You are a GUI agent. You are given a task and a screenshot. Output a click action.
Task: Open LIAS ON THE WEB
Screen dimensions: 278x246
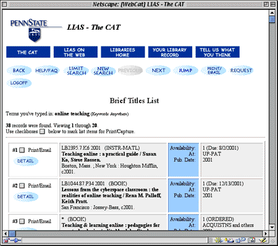[75, 52]
